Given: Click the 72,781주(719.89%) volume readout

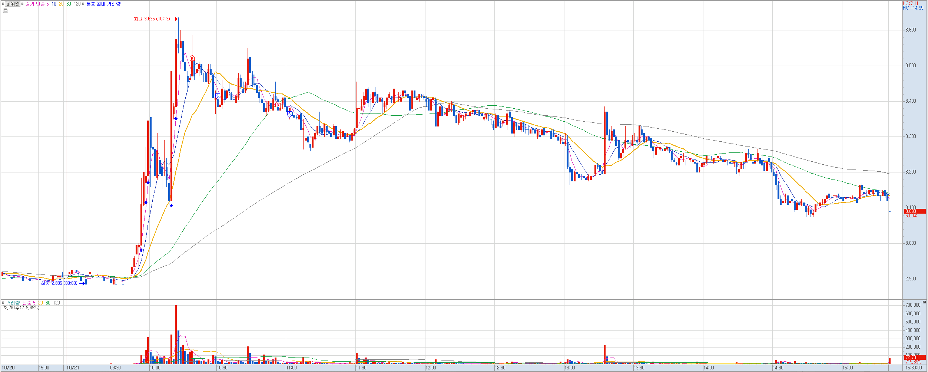Looking at the screenshot, I should tap(21, 307).
